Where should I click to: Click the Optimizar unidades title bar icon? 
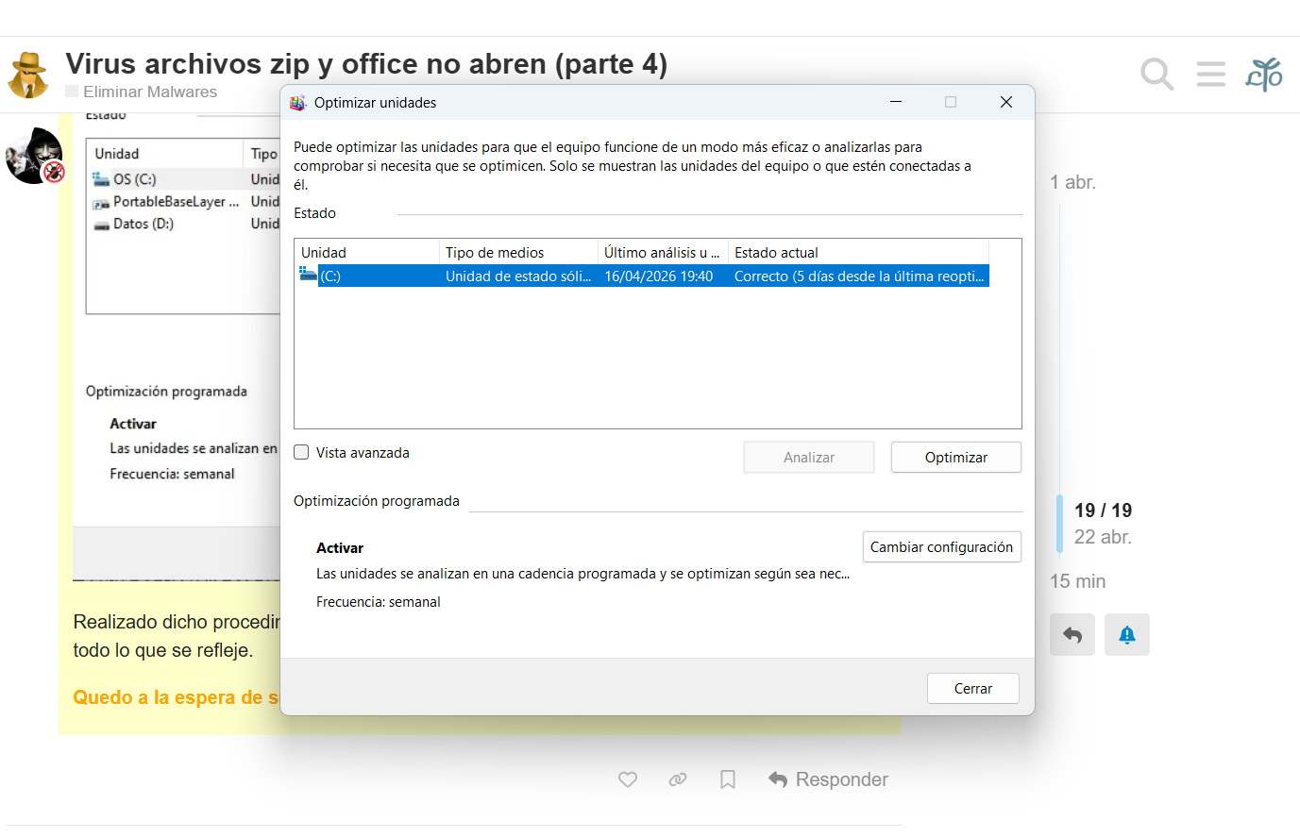(297, 103)
